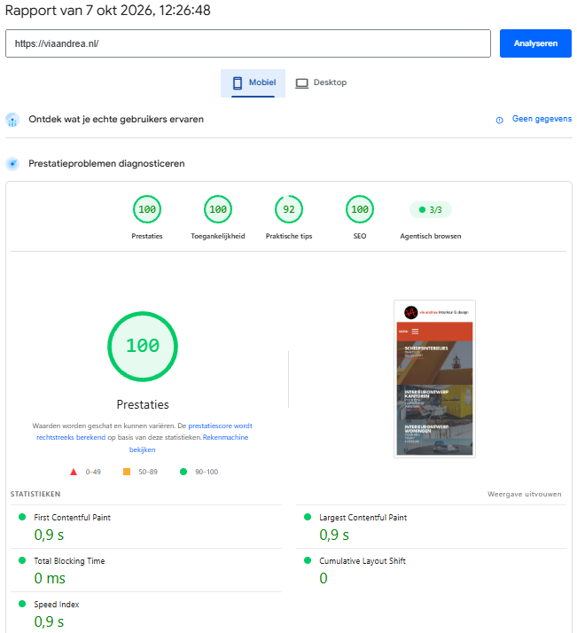Click the real users chart icon
577x633 pixels.
[x=12, y=120]
